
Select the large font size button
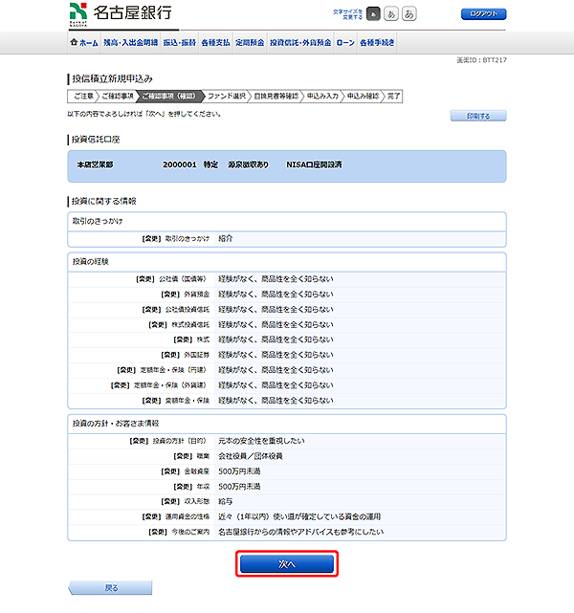pyautogui.click(x=409, y=14)
